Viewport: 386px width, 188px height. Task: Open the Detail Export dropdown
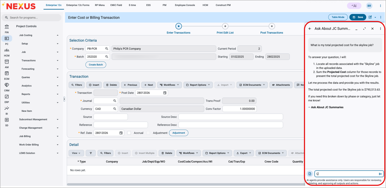coord(244,153)
